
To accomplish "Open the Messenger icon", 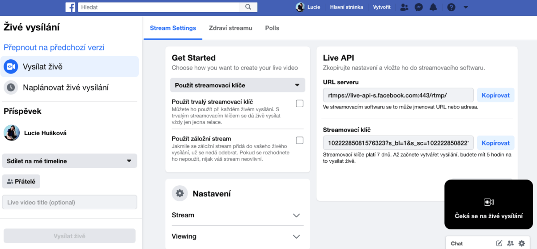I will pyautogui.click(x=419, y=7).
